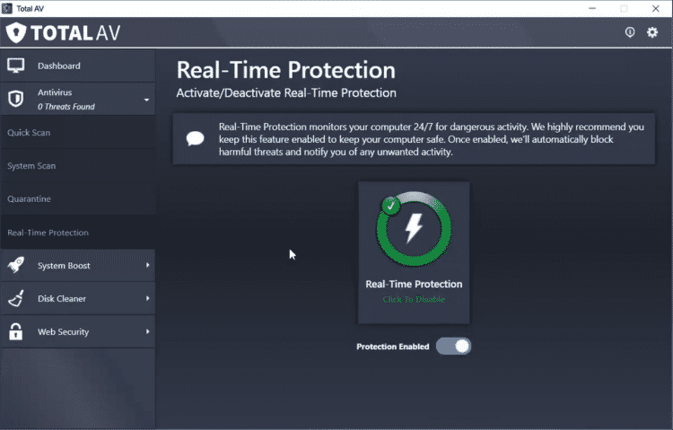Click the System Boost rocket icon

pos(15,266)
